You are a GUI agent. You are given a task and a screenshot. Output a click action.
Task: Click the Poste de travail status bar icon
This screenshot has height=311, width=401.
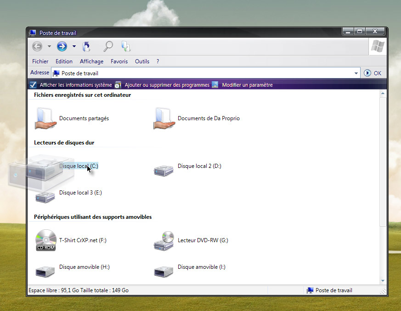[x=310, y=290]
